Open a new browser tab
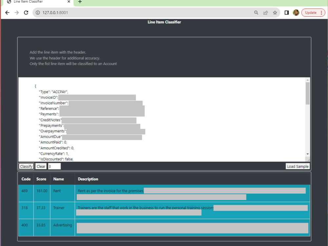 80,3
